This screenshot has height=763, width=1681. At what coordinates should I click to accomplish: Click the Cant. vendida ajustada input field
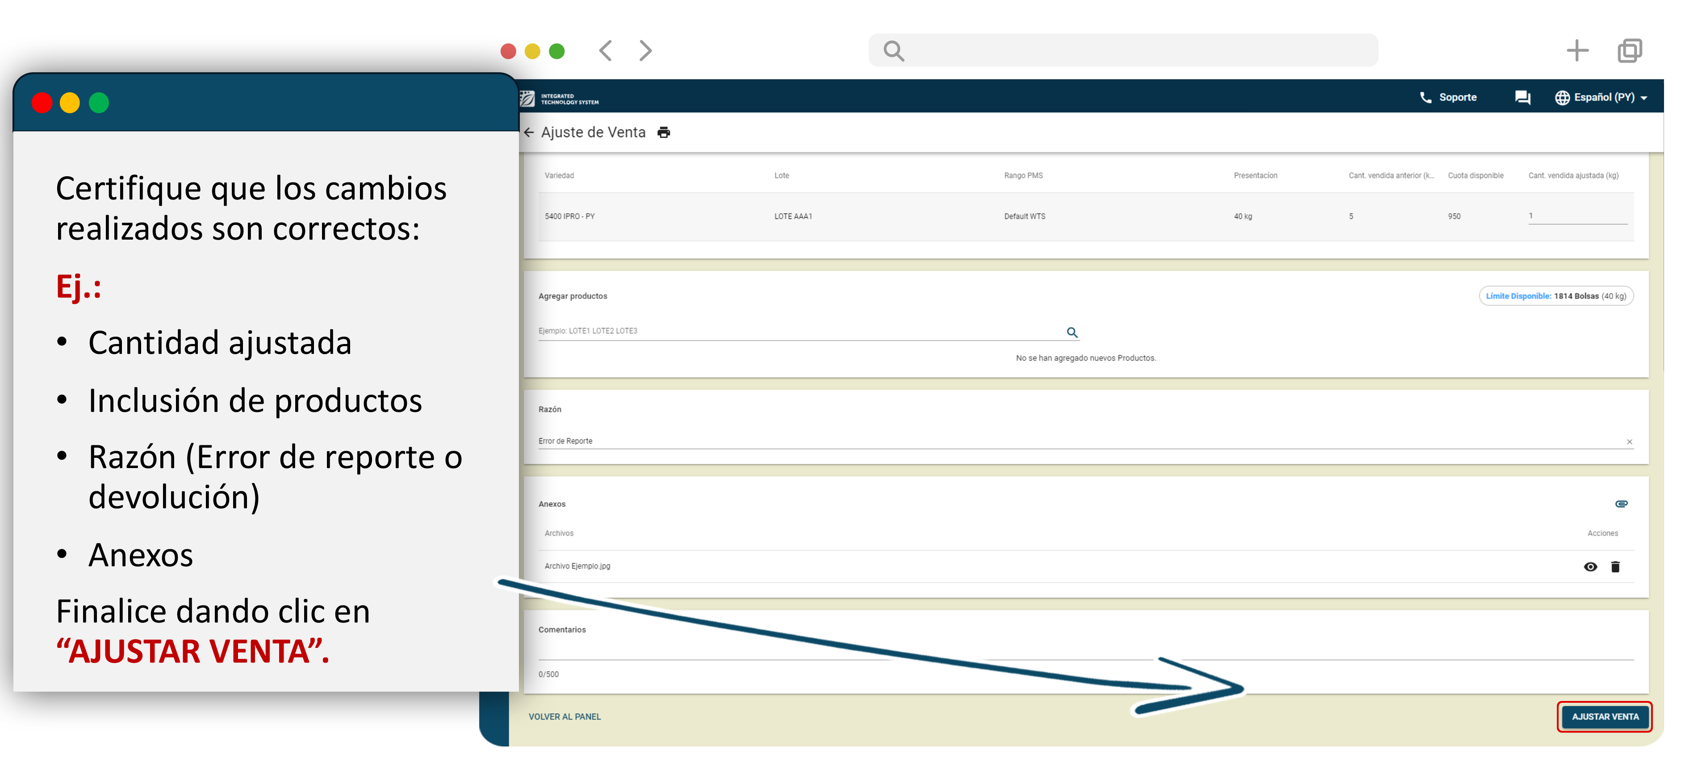pos(1576,216)
